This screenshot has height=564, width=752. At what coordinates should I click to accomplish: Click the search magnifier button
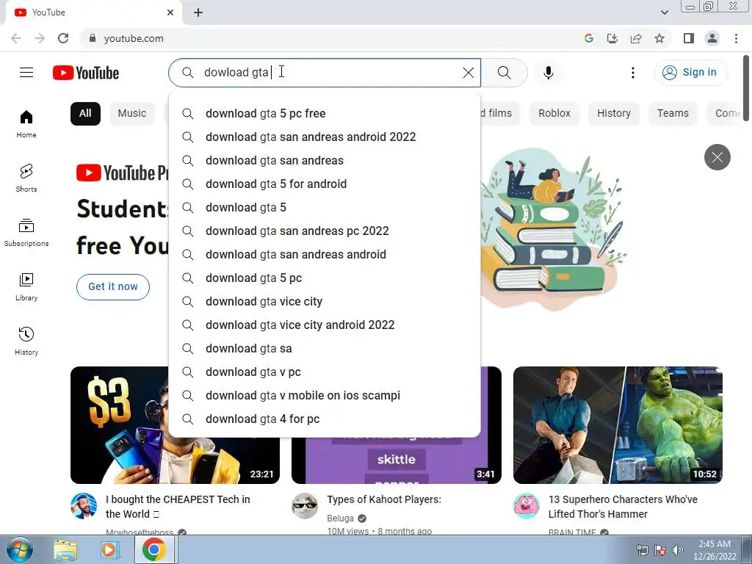pyautogui.click(x=504, y=73)
